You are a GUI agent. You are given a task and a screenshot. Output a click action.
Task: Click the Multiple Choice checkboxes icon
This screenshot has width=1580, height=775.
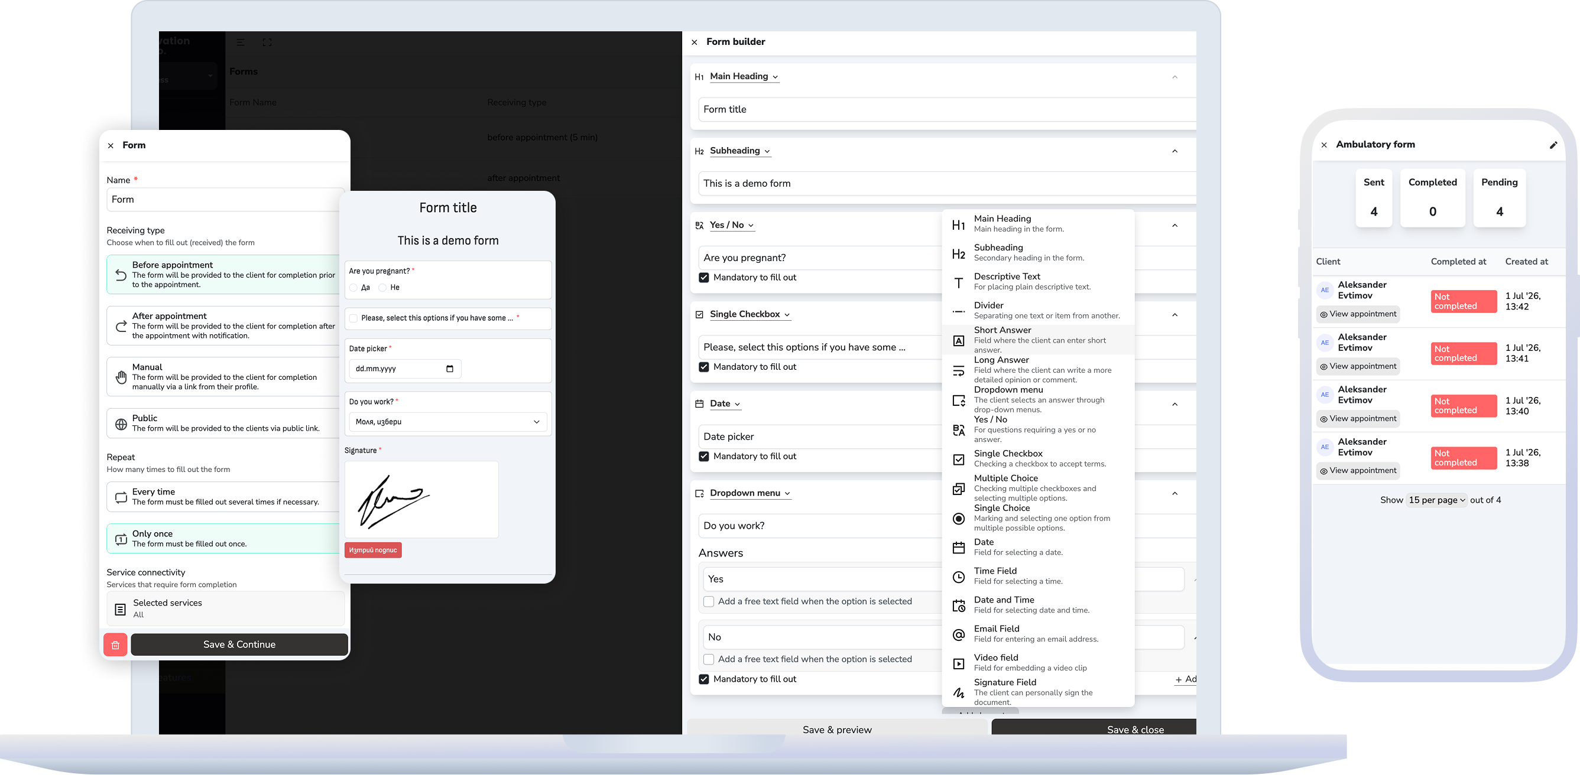coord(958,489)
